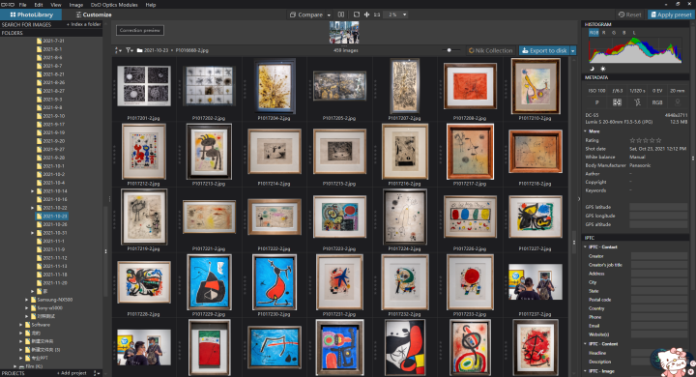Switch to the Customize tab

[94, 14]
